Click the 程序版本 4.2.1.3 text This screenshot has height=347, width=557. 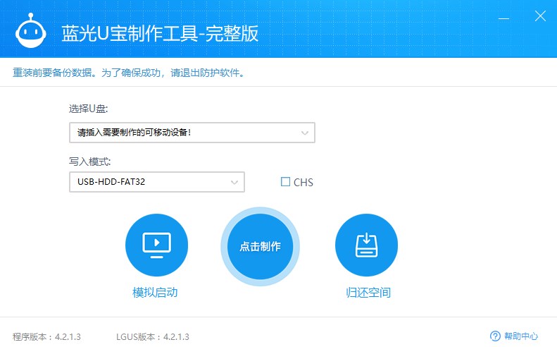(x=46, y=336)
